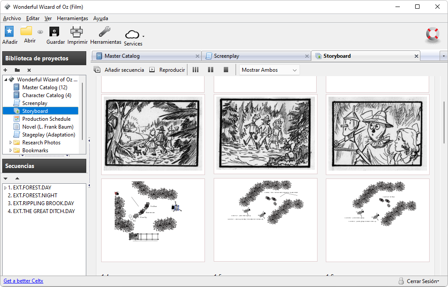Viewport: 448px width, 287px height.
Task: Save the project using the Guardar icon
Action: [x=54, y=31]
